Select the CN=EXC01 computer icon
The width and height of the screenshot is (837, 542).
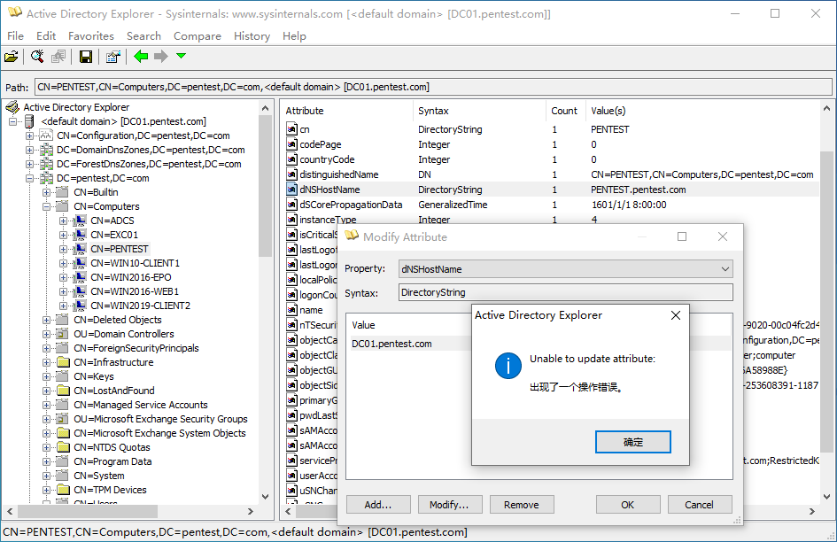tap(80, 235)
